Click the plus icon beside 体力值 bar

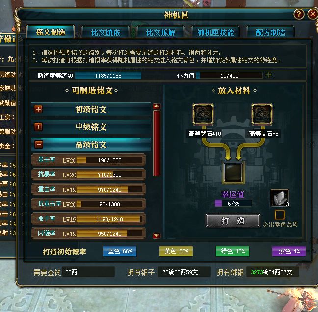click(x=268, y=75)
